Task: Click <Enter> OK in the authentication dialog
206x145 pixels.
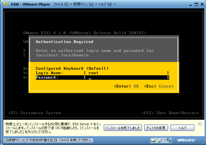Action: [x=126, y=86]
